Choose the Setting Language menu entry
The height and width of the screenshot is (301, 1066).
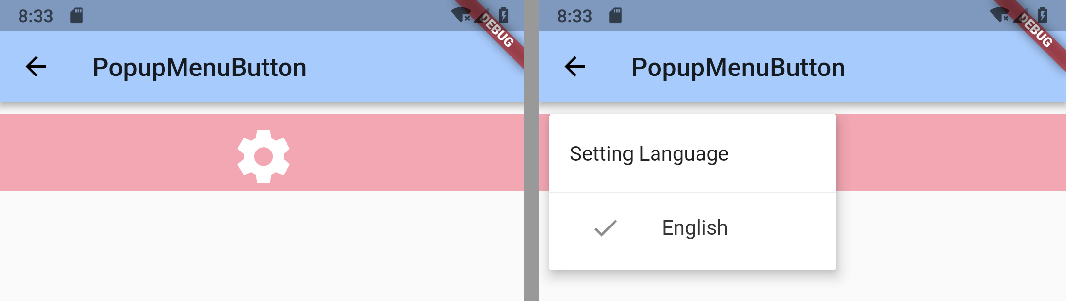click(x=692, y=153)
